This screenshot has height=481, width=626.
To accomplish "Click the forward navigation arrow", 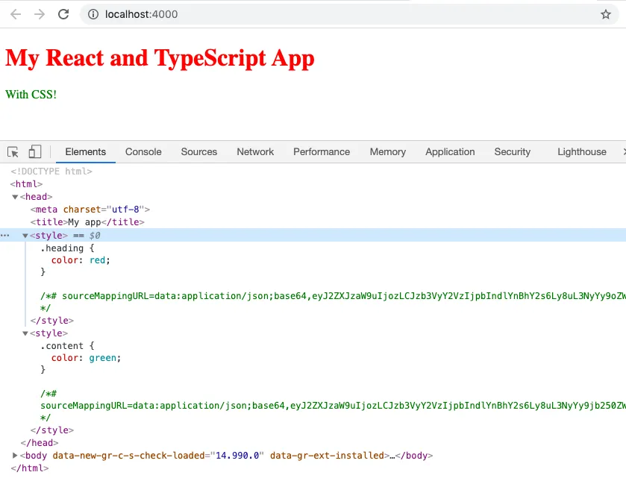I will [x=39, y=13].
